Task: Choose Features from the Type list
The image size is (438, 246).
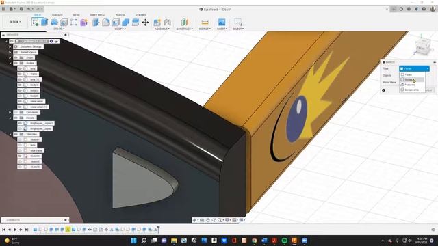Action: click(412, 85)
